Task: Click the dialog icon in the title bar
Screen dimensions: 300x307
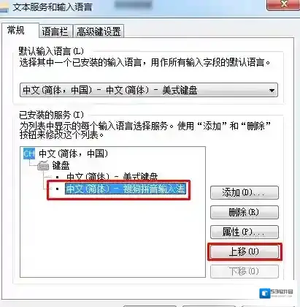Action: coord(4,8)
